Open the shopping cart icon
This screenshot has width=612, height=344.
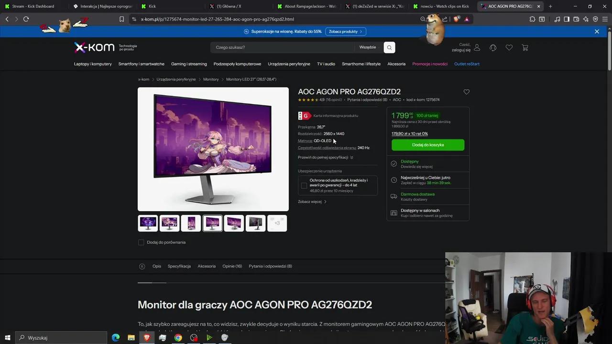(x=525, y=47)
